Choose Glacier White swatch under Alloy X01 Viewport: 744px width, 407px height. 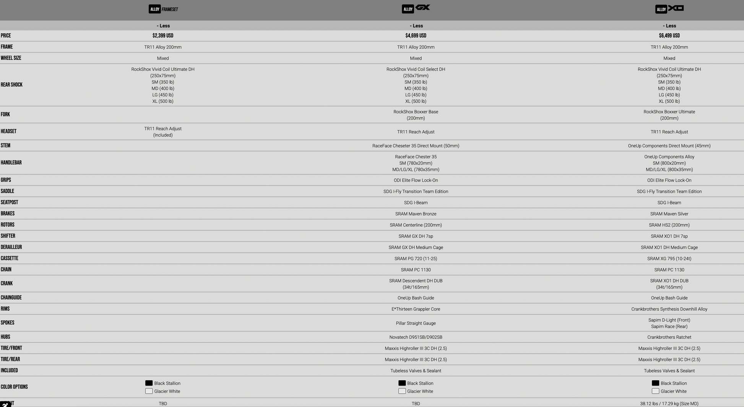(655, 391)
